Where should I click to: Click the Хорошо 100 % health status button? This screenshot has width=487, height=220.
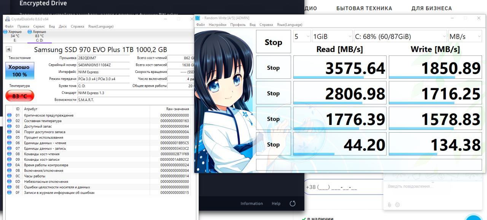[19, 71]
